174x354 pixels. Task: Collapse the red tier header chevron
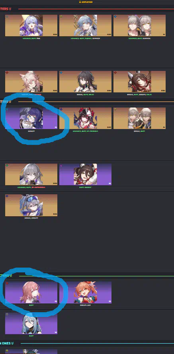[10, 9]
